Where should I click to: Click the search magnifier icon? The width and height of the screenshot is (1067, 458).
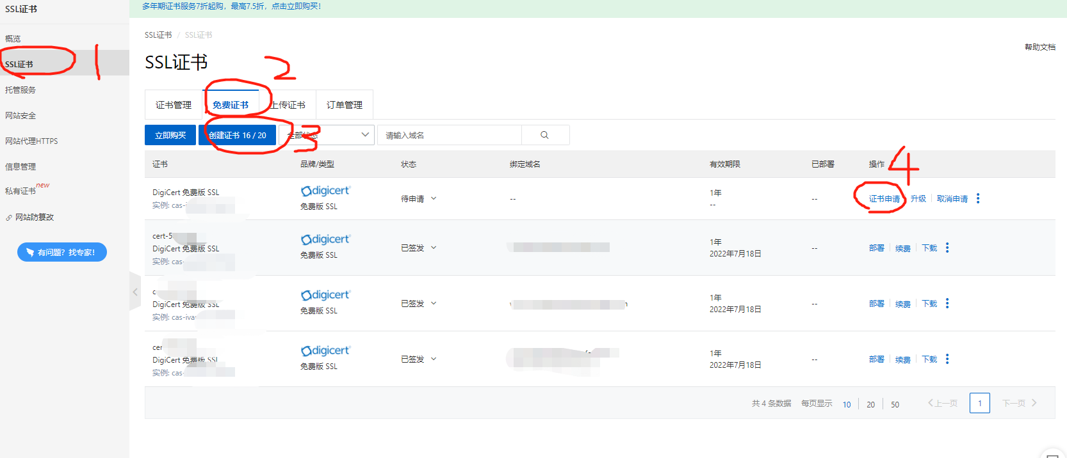click(544, 135)
